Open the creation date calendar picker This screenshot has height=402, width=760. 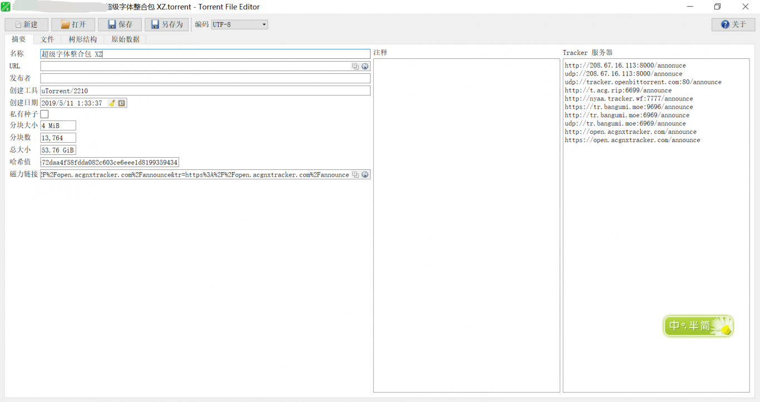click(x=122, y=103)
